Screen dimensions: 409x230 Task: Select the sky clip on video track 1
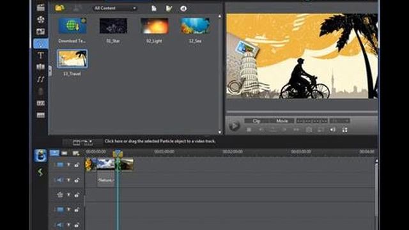click(x=105, y=164)
